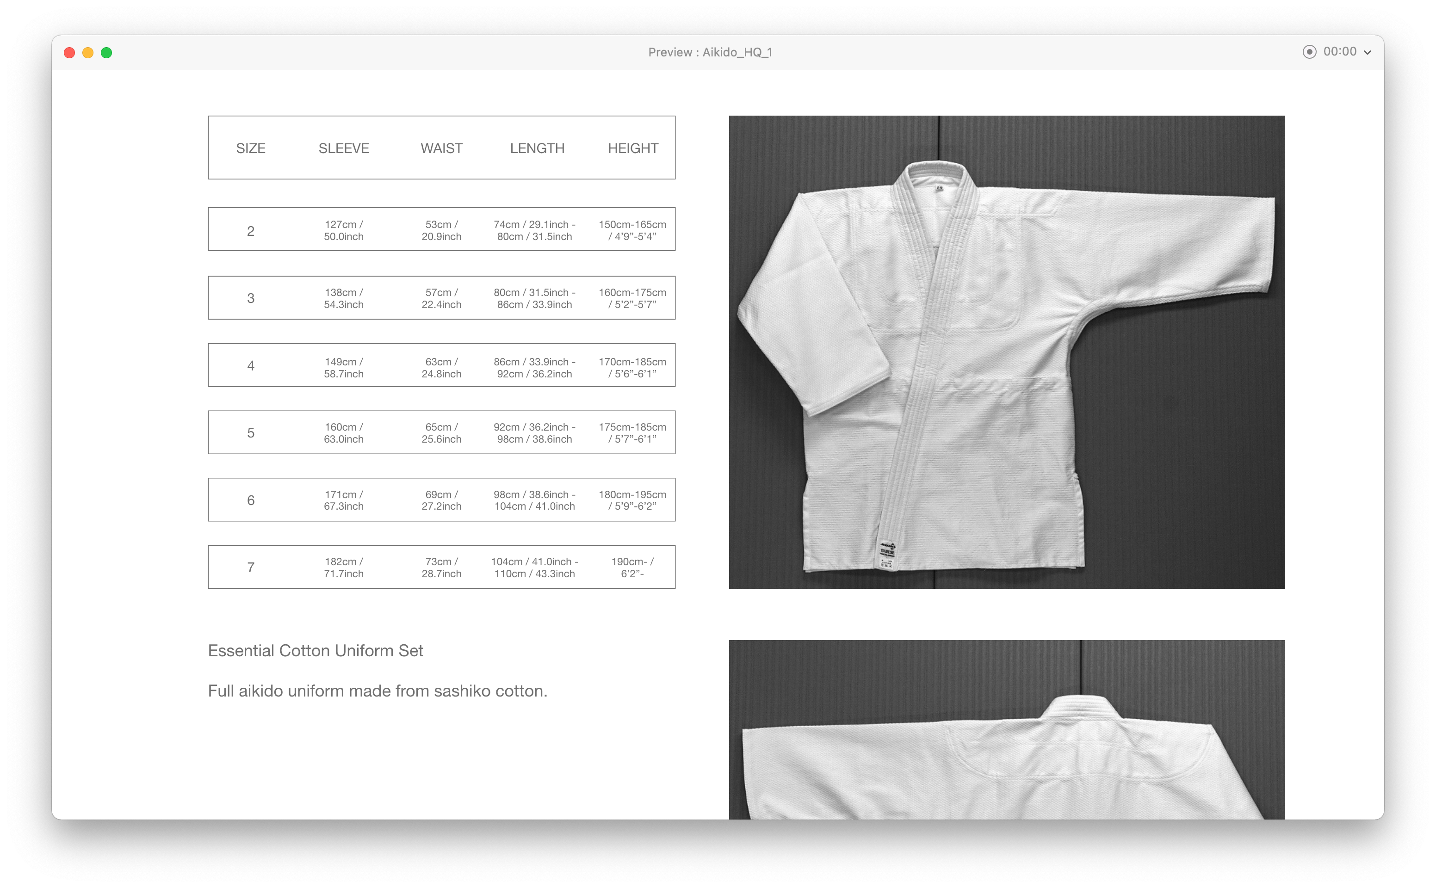Click length value 104cm / 41.0inch - 110cm
Image resolution: width=1436 pixels, height=888 pixels.
click(x=534, y=567)
